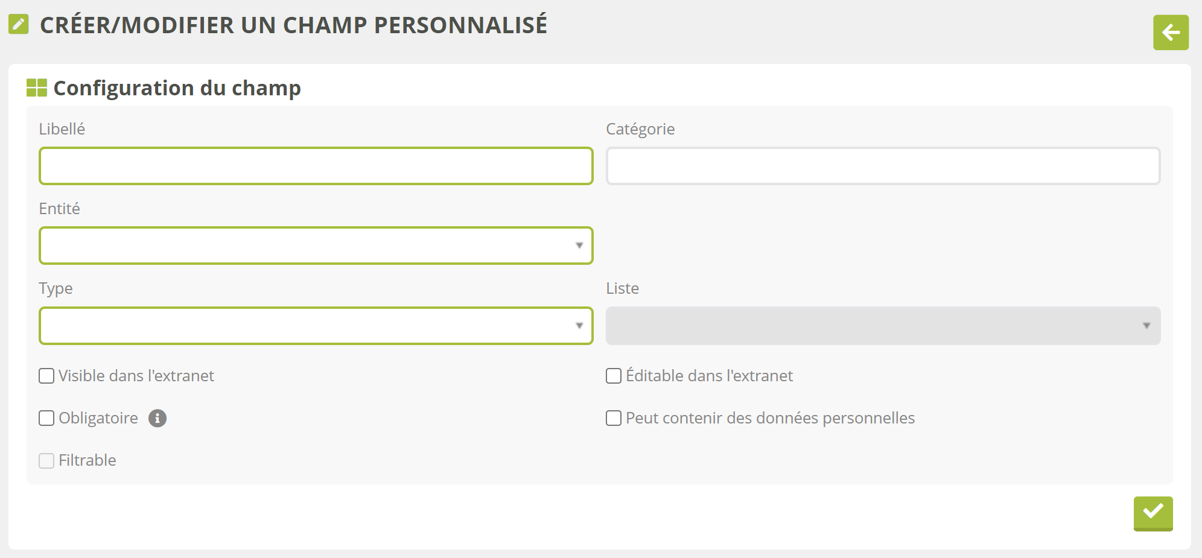Check Peut contenir des données personnelles

coord(614,418)
